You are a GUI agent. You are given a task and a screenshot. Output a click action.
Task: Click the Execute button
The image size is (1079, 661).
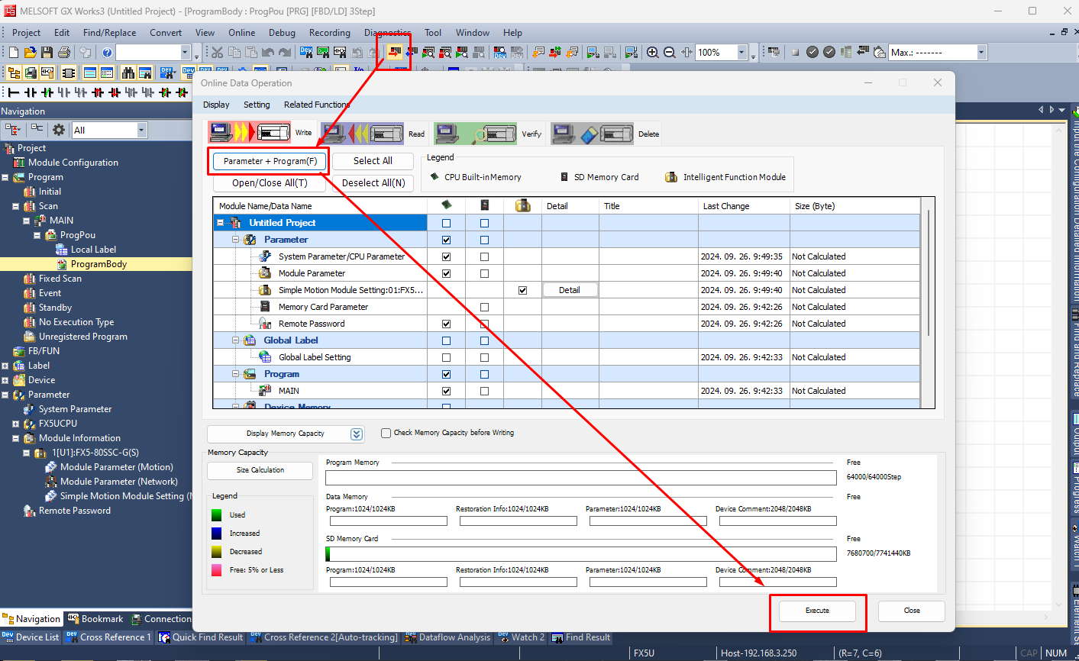tap(817, 611)
